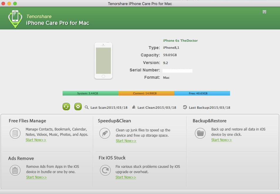
Task: Click the Type value iPhone8,1
Action: [171, 48]
